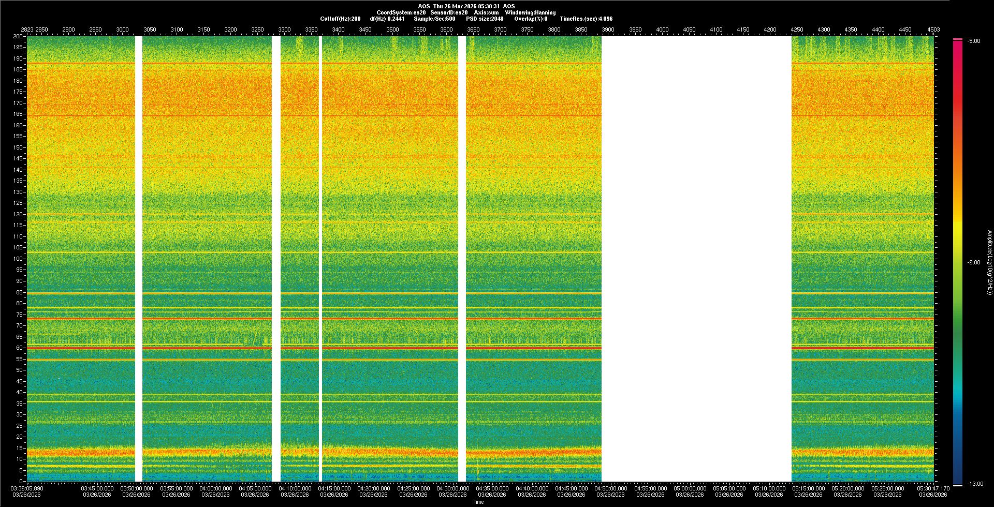
Task: Click the 04:00:00.000 time axis label
Action: pos(215,488)
